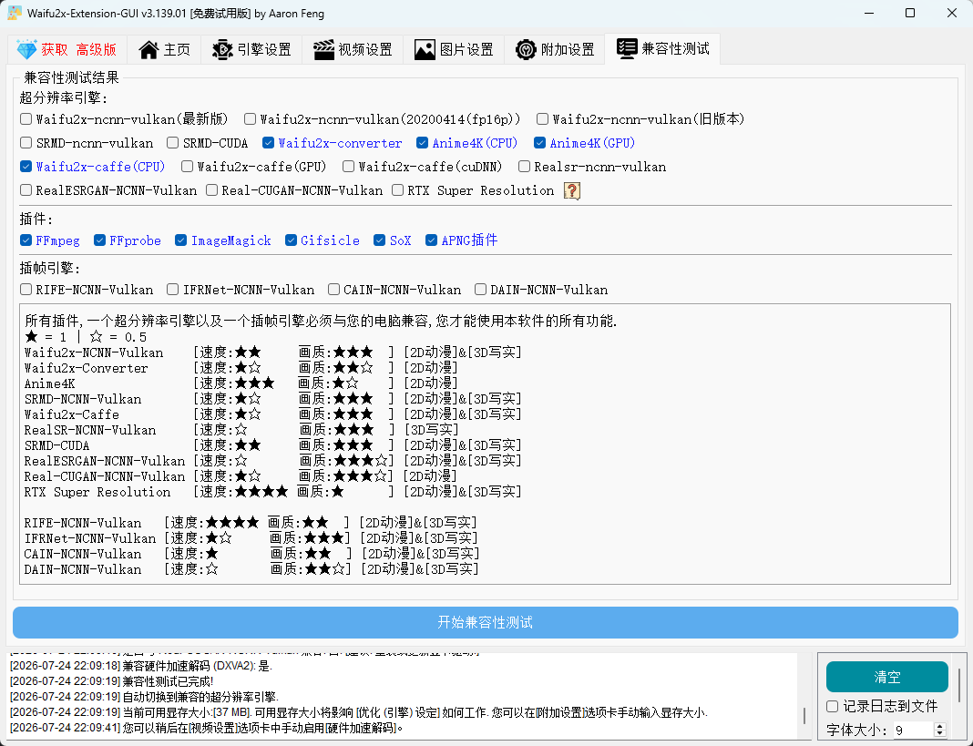The width and height of the screenshot is (973, 746).
Task: Uncheck the APNG插件 checkbox
Action: (x=431, y=240)
